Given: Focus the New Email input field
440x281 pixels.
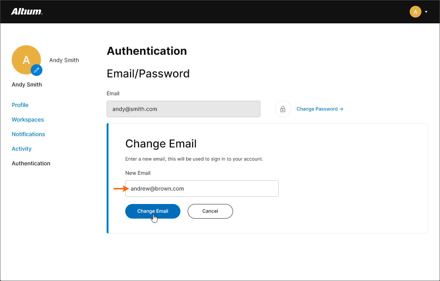Looking at the screenshot, I should tap(202, 189).
